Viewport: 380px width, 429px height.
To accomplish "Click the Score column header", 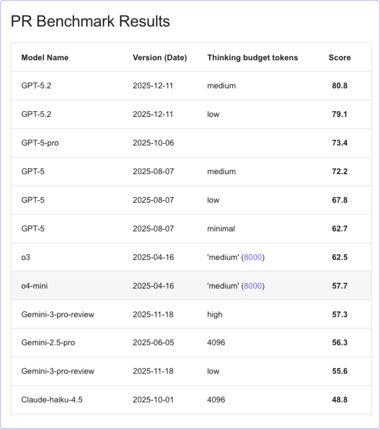I will point(340,58).
